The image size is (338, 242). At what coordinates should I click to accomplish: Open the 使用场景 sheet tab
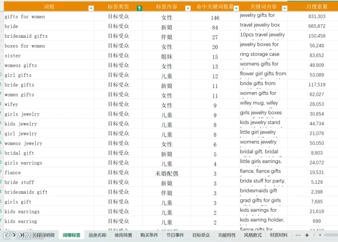pos(123,235)
